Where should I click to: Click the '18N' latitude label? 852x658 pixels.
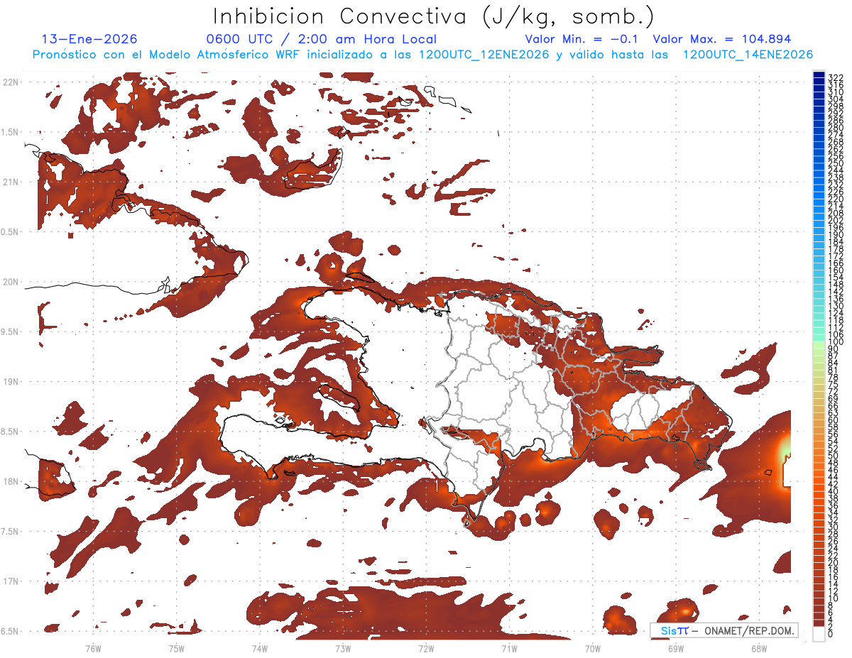[11, 481]
